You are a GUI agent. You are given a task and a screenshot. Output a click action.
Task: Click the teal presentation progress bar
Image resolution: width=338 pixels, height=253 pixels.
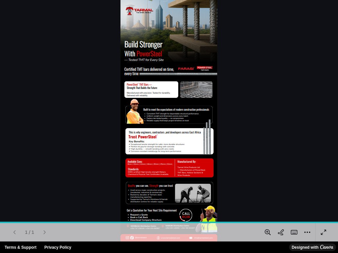(x=169, y=222)
